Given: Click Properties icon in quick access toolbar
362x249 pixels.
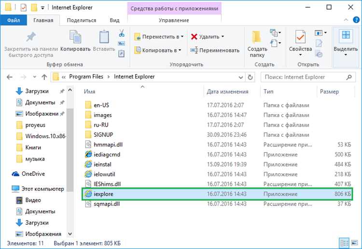Looking at the screenshot, I should pyautogui.click(x=24, y=8).
